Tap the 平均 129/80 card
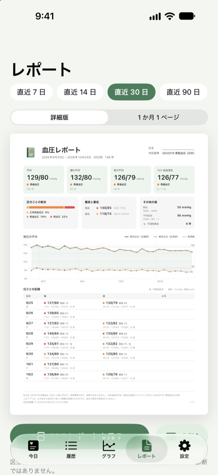Viewport: 218px width, 475px height. 44,179
